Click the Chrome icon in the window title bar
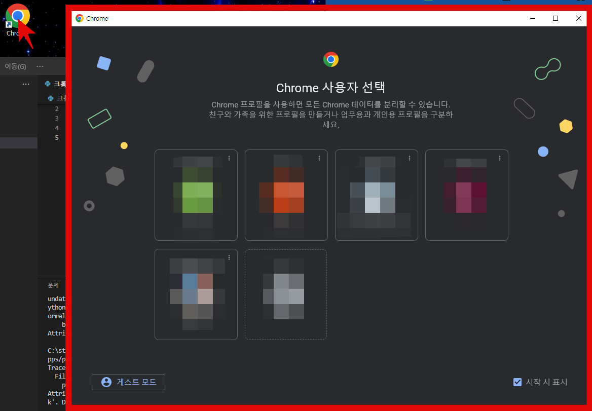This screenshot has height=411, width=592. tap(79, 18)
